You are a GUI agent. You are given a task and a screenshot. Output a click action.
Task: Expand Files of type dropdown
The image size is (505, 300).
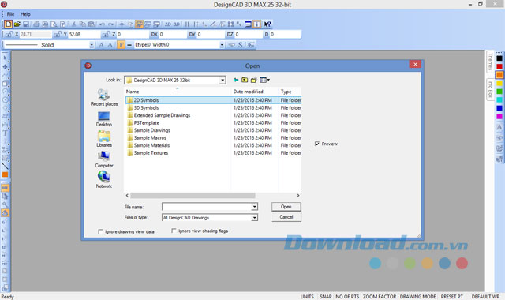[x=254, y=218]
